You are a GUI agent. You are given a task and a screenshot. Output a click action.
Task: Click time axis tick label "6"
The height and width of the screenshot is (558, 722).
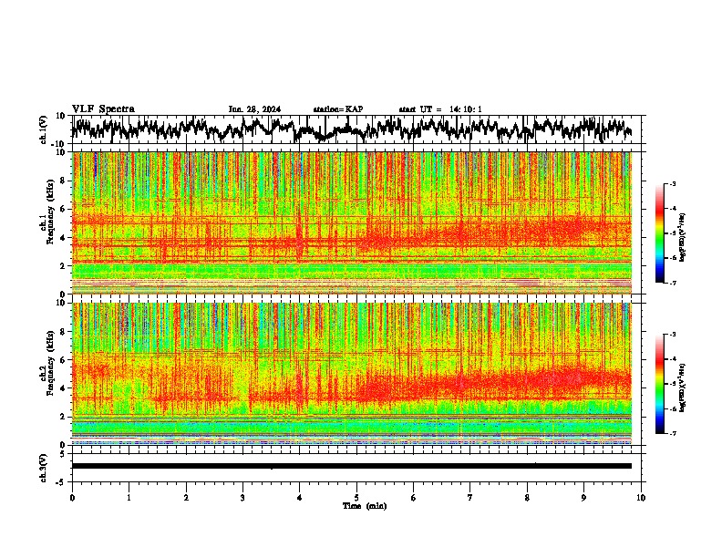click(414, 498)
